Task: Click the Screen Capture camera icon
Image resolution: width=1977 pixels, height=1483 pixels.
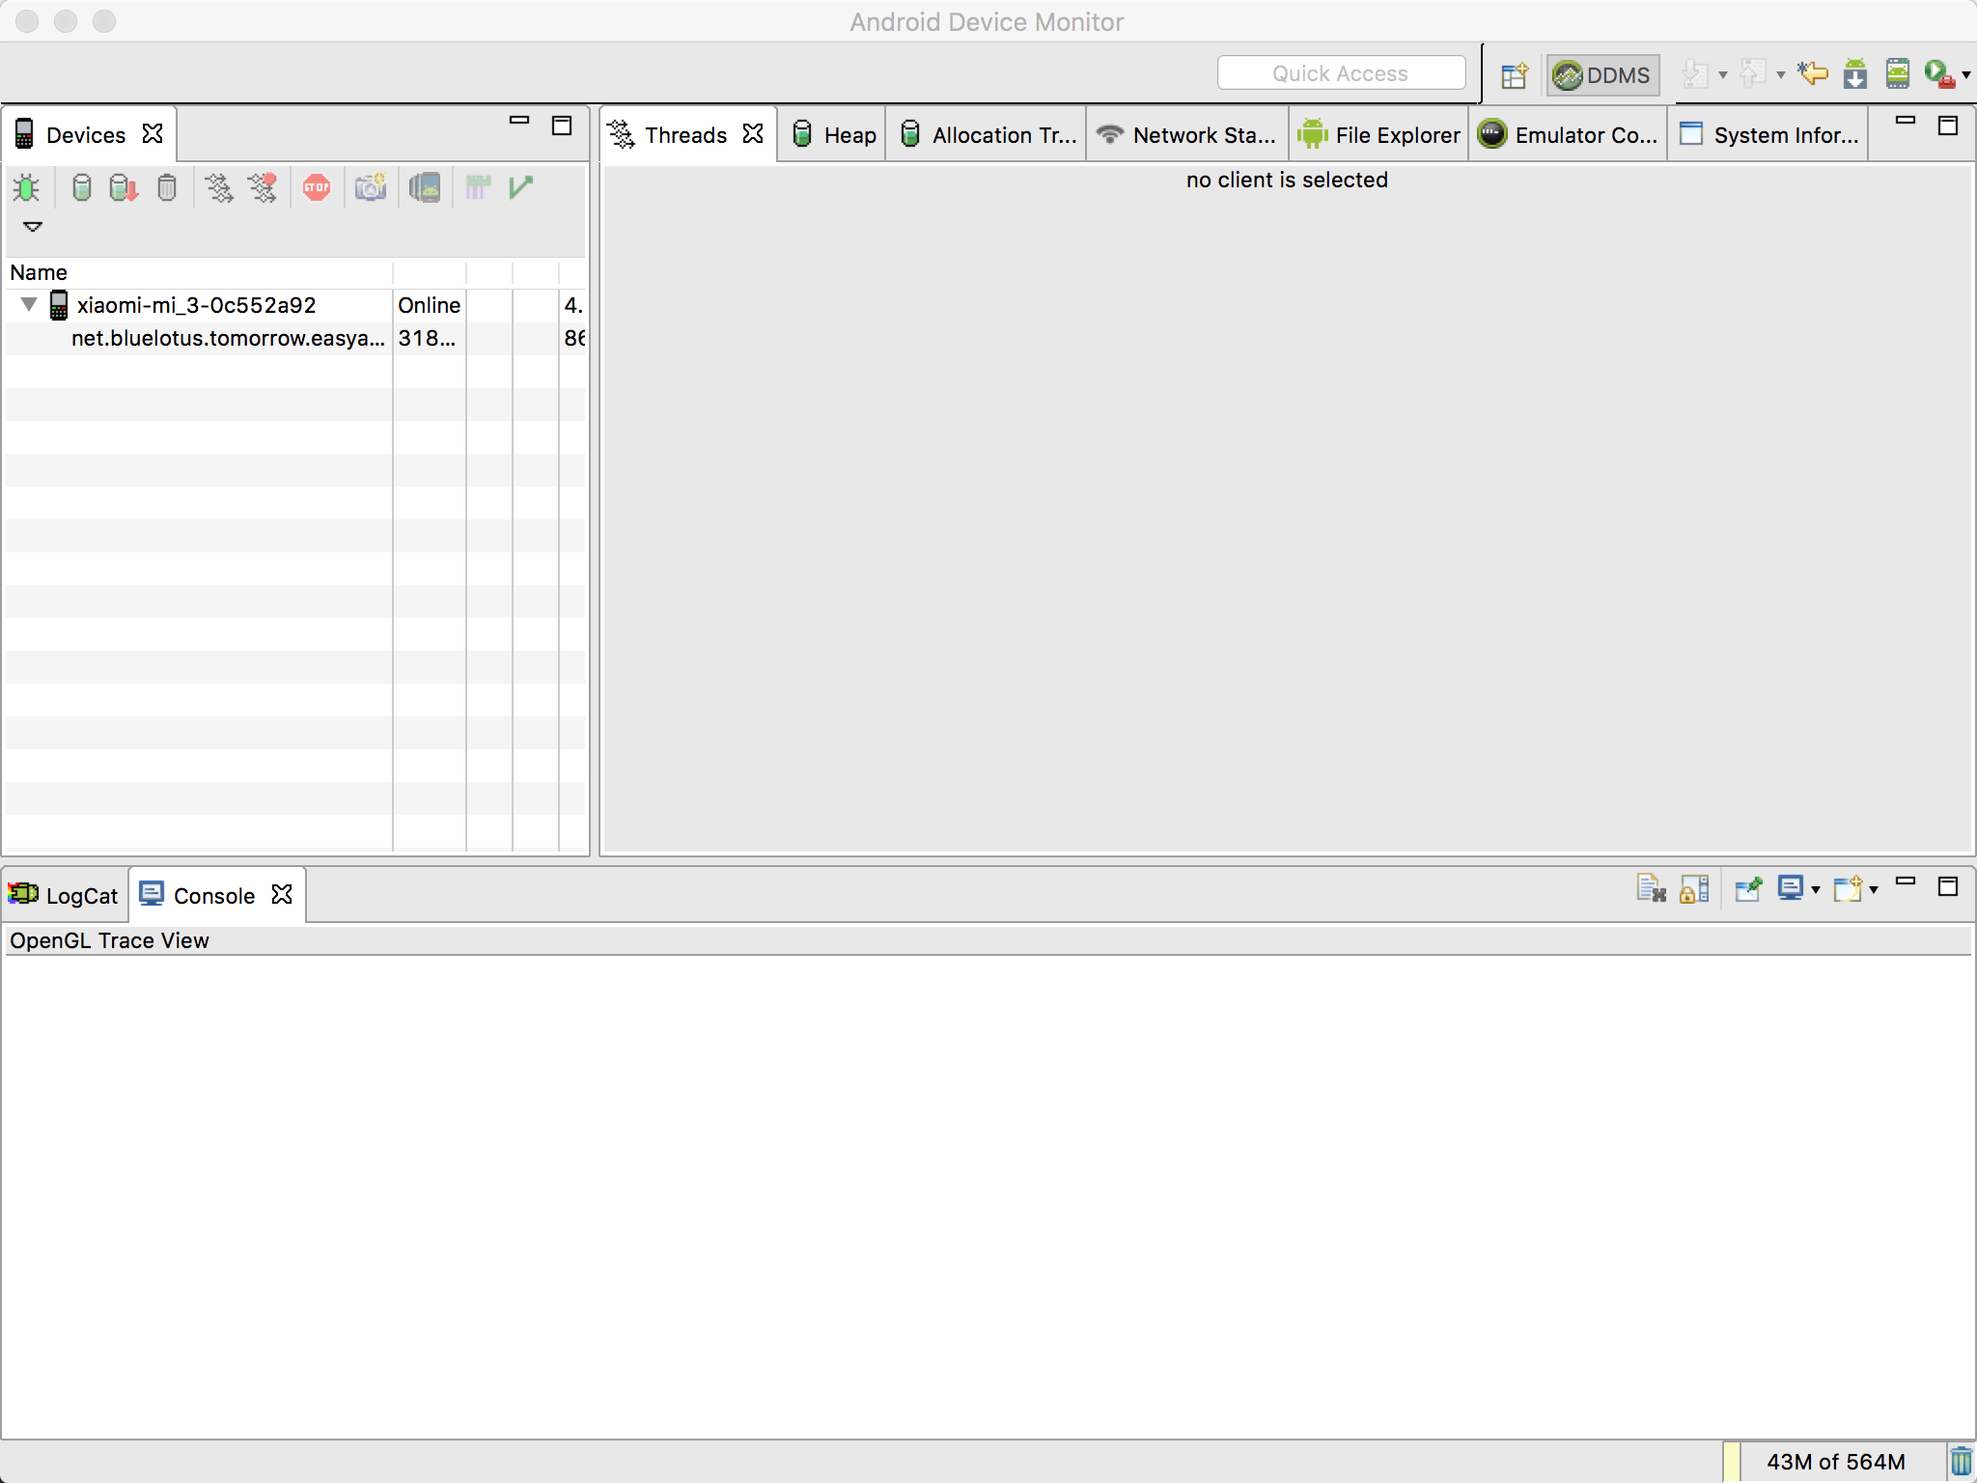Action: click(x=371, y=187)
